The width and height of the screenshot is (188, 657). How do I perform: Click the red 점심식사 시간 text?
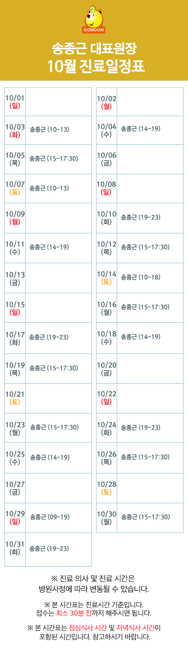tap(88, 628)
